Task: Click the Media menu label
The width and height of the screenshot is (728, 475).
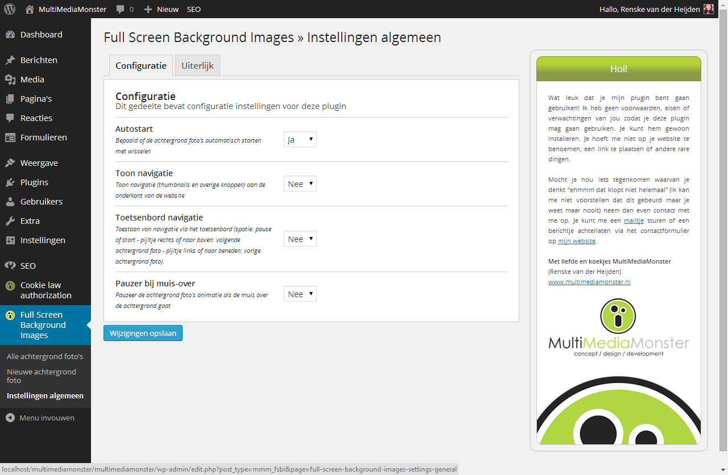Action: tap(32, 80)
